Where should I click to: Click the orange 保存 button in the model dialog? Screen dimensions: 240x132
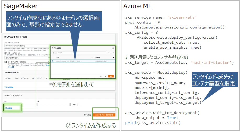[x=111, y=76]
